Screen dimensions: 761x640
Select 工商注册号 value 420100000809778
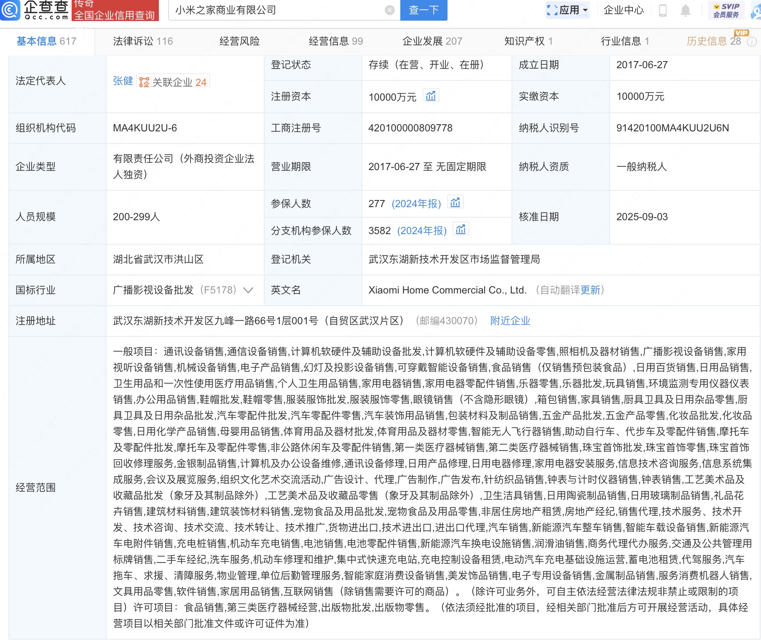[x=410, y=128]
